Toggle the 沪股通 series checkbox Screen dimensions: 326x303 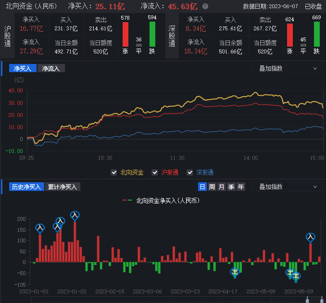click(x=155, y=172)
